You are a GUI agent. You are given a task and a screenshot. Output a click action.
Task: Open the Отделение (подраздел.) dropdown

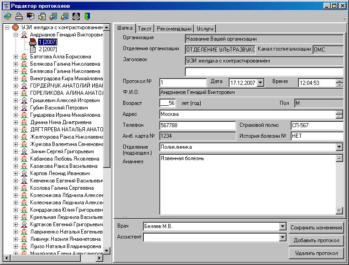(x=339, y=147)
